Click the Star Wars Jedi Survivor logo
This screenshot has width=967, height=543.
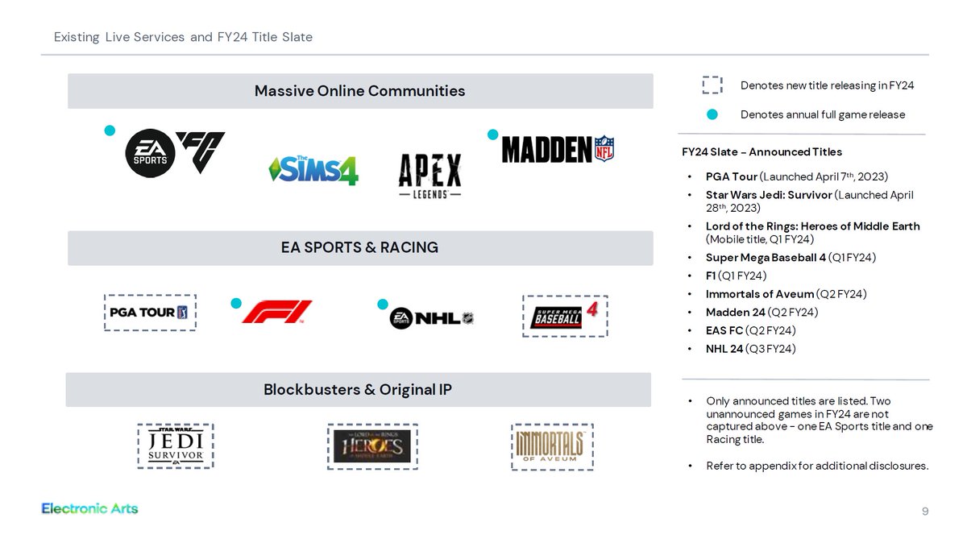click(175, 446)
